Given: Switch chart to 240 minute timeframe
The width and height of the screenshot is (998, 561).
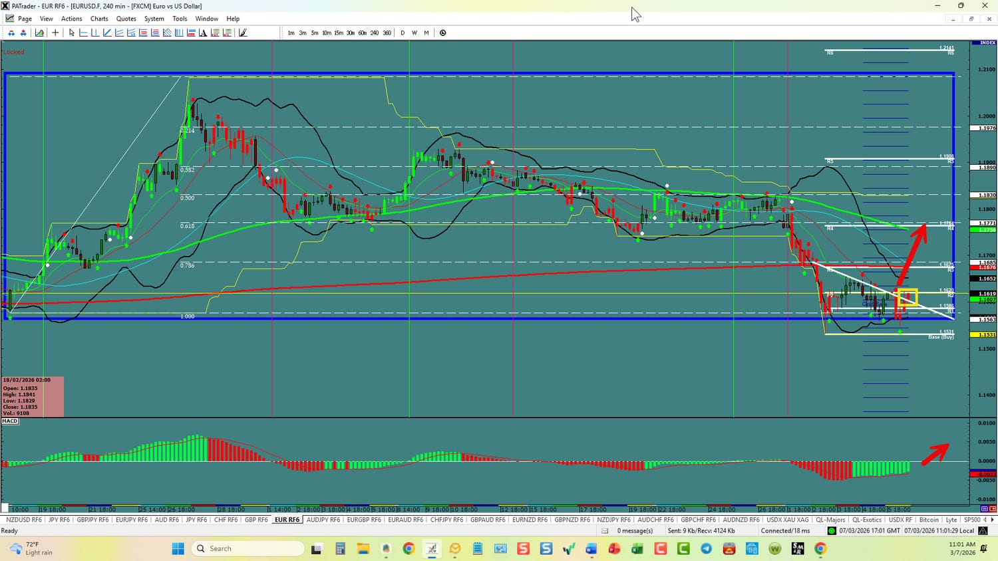Looking at the screenshot, I should 375,33.
